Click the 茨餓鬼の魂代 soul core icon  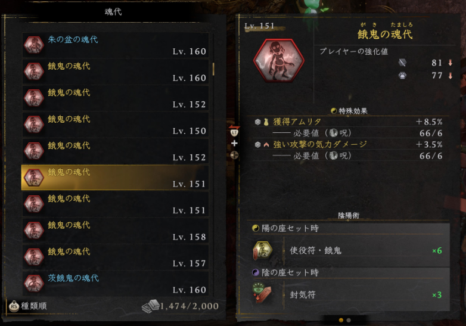(34, 283)
